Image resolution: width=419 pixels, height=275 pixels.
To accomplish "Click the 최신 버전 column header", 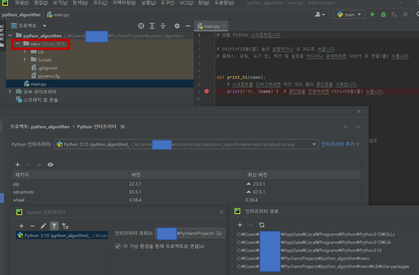I will click(303, 175).
